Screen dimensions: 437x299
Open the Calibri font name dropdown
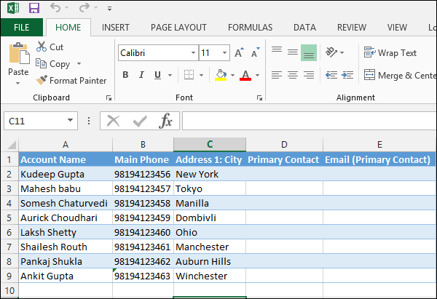193,53
